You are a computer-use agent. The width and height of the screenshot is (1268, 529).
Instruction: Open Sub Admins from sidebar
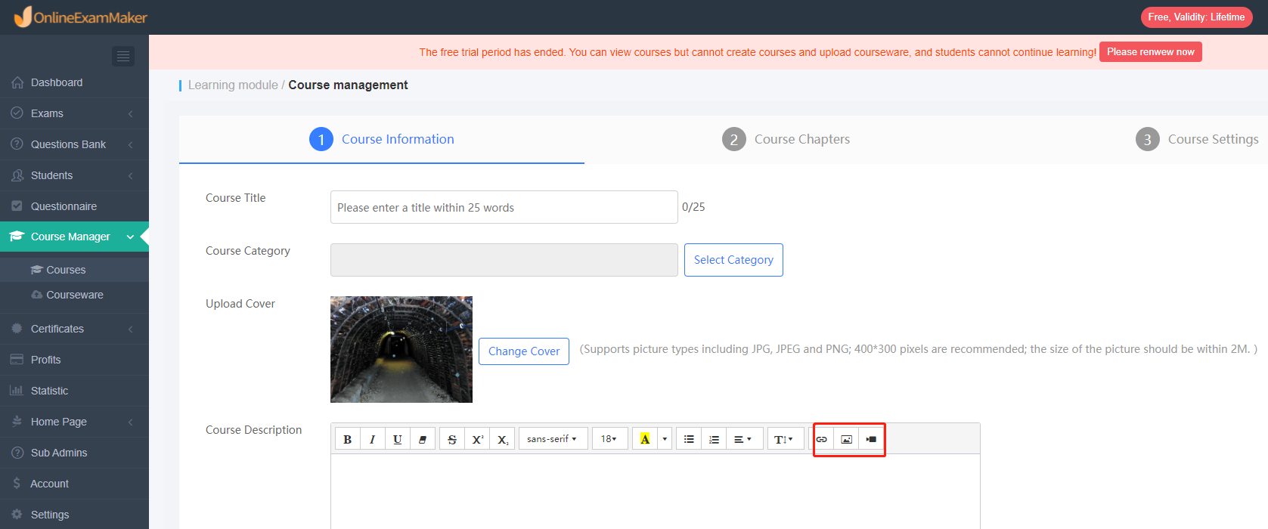74,453
